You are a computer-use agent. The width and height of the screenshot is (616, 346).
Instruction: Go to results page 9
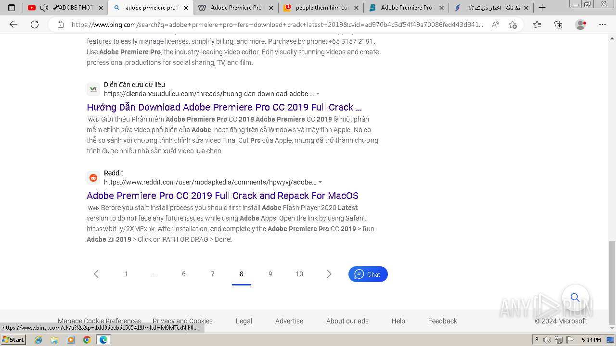click(270, 274)
